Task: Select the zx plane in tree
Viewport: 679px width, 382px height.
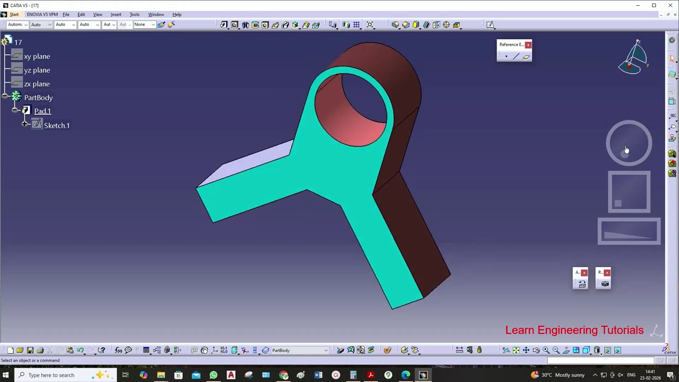Action: coord(37,84)
